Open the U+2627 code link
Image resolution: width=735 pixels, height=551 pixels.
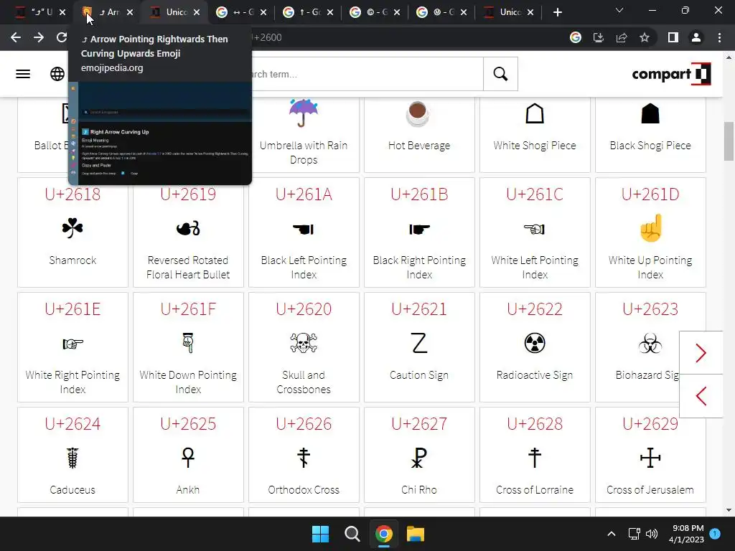(x=419, y=423)
